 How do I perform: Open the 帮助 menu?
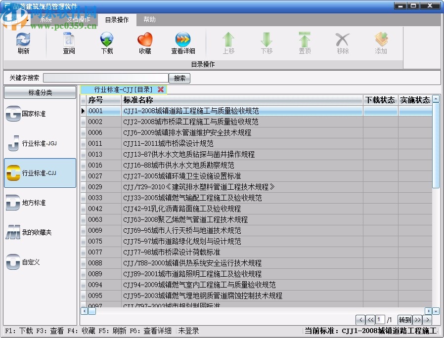(x=149, y=20)
